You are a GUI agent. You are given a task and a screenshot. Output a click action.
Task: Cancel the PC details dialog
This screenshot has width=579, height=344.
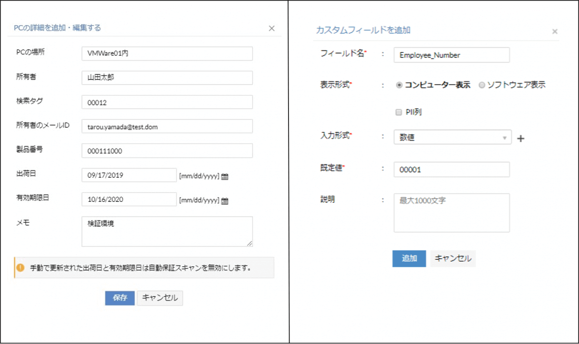[x=160, y=298]
